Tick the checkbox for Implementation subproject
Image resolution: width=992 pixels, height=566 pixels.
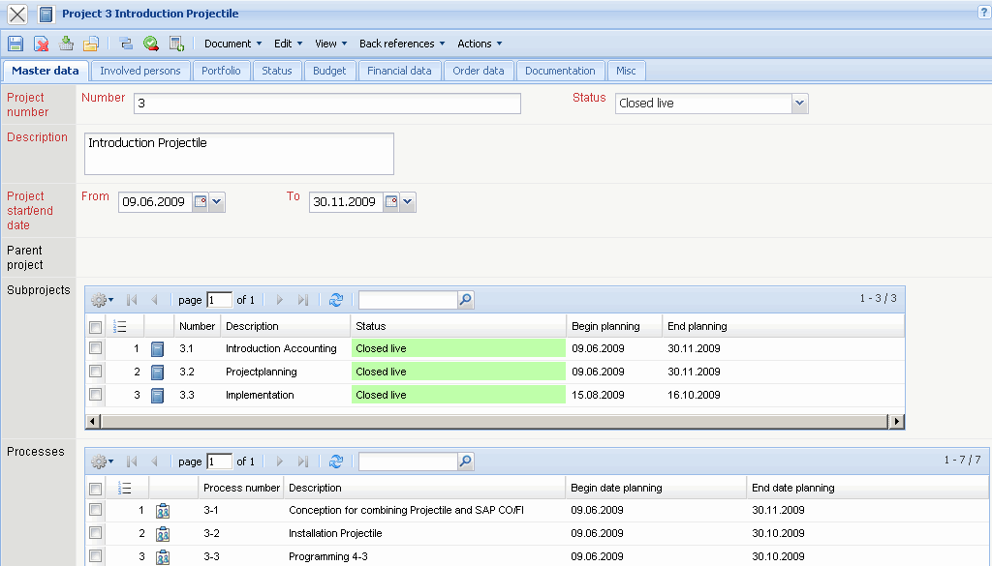pyautogui.click(x=95, y=395)
